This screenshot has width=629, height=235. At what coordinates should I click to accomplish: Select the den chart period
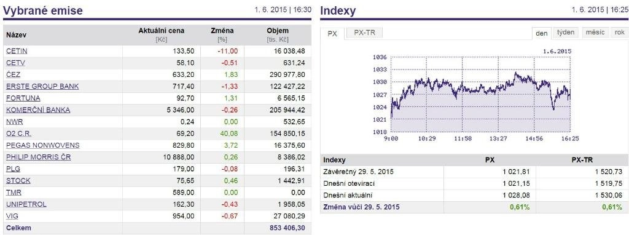point(542,33)
